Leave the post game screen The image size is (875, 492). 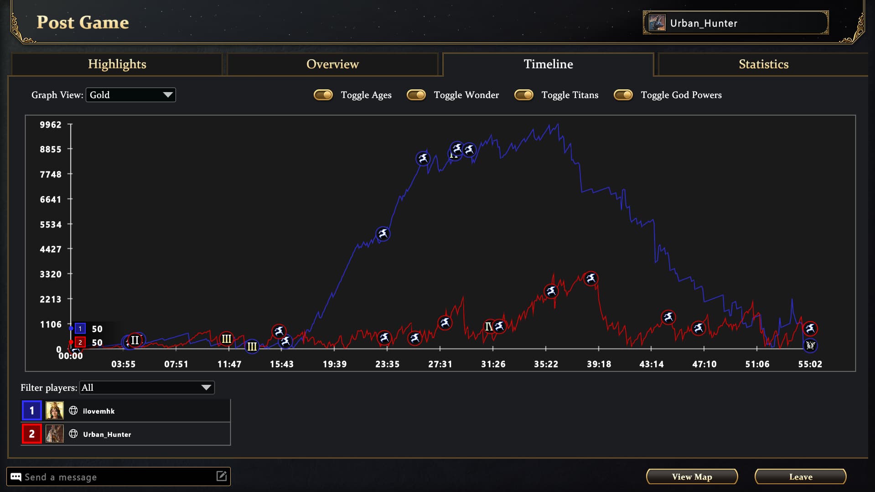pyautogui.click(x=800, y=476)
